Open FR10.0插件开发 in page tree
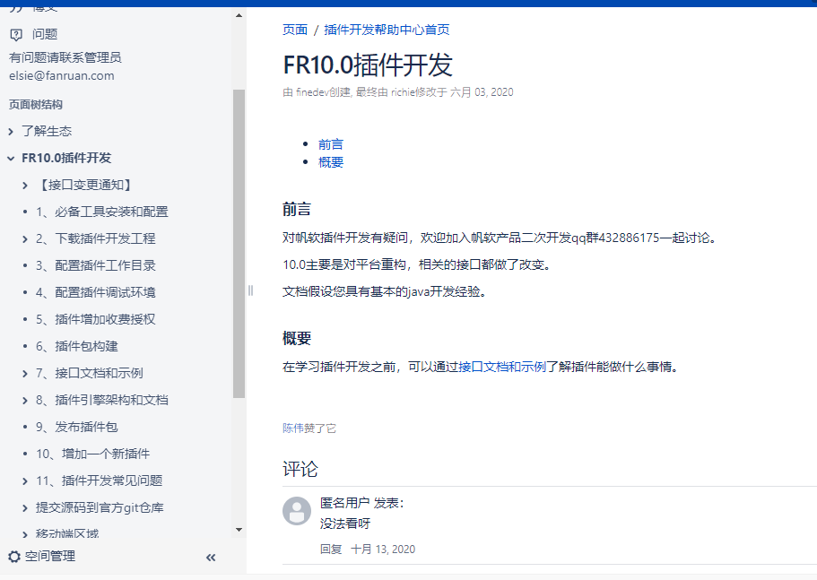 (66, 158)
